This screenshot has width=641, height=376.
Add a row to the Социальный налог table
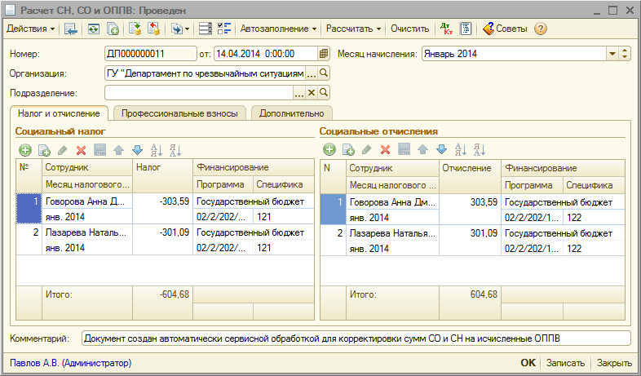(x=25, y=150)
